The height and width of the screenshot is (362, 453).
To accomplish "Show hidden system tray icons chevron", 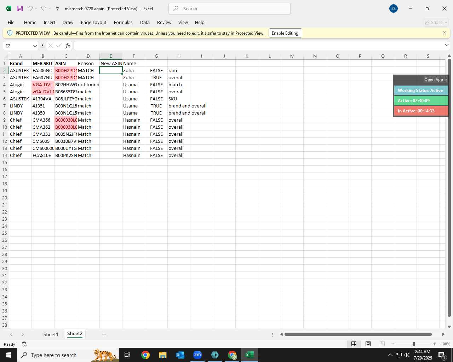I will pos(390,355).
